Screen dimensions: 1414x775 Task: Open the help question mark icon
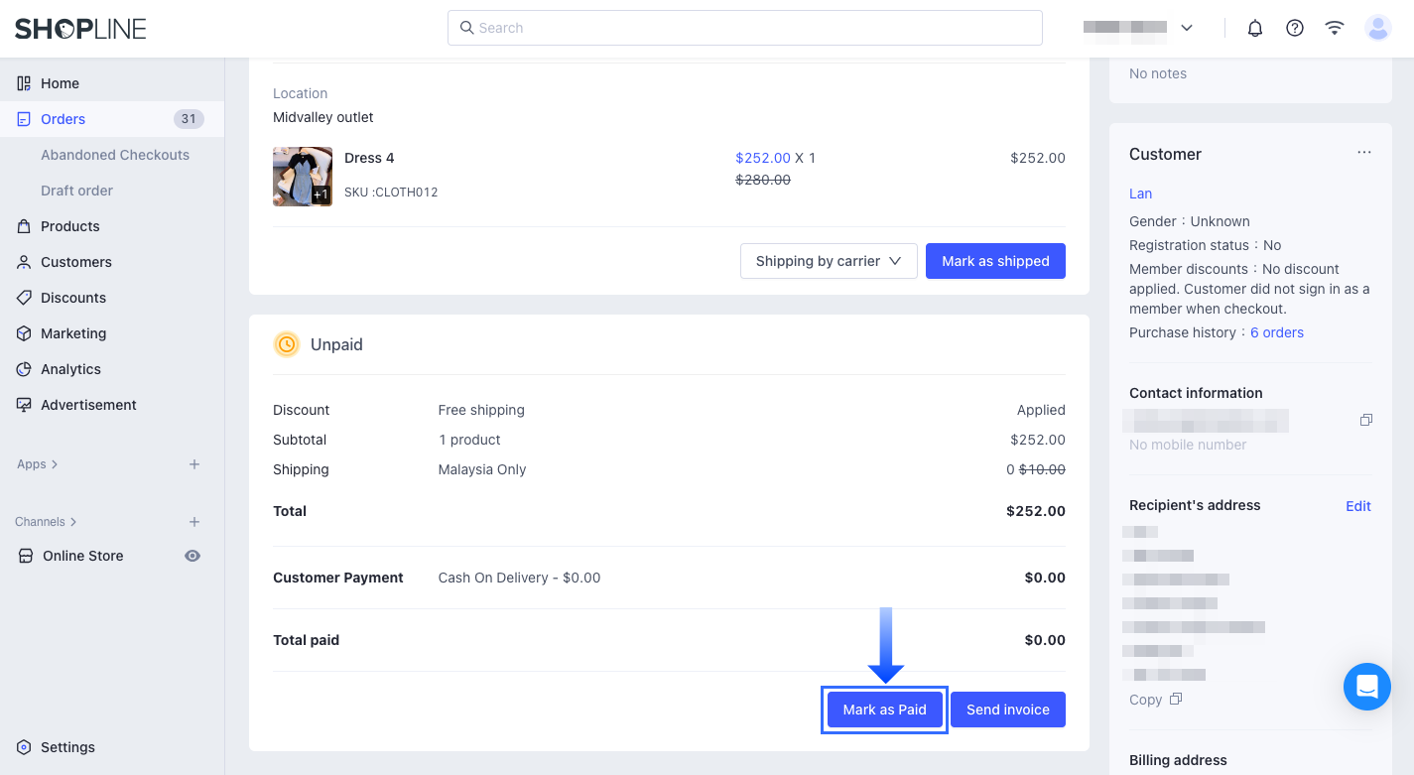[1295, 28]
